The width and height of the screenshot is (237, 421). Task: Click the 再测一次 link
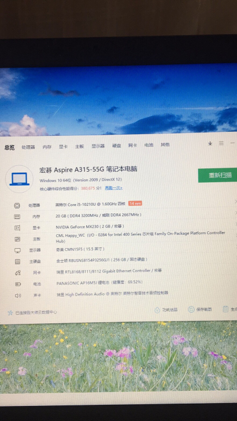pyautogui.click(x=113, y=188)
